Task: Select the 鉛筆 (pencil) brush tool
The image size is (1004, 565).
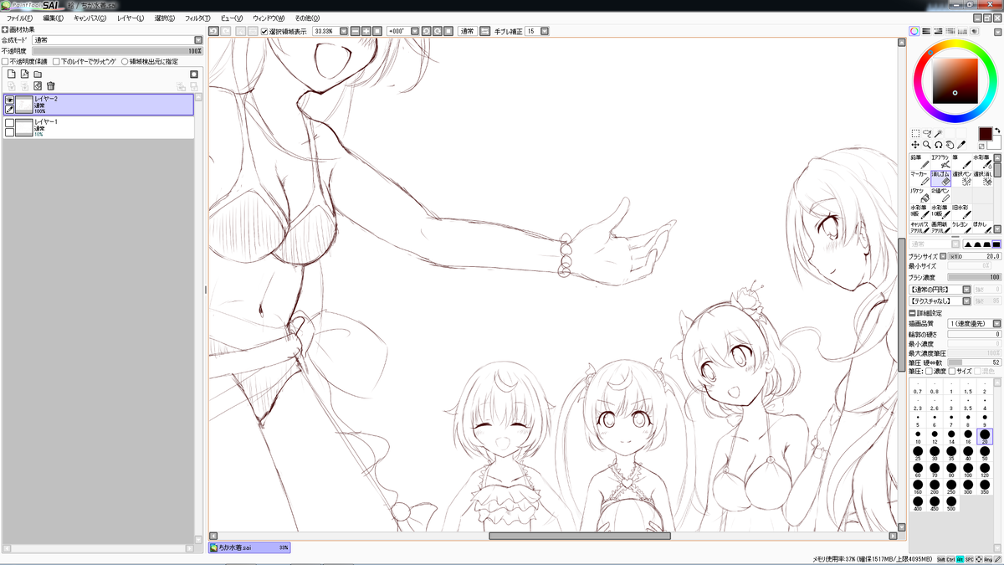Action: pos(919,161)
